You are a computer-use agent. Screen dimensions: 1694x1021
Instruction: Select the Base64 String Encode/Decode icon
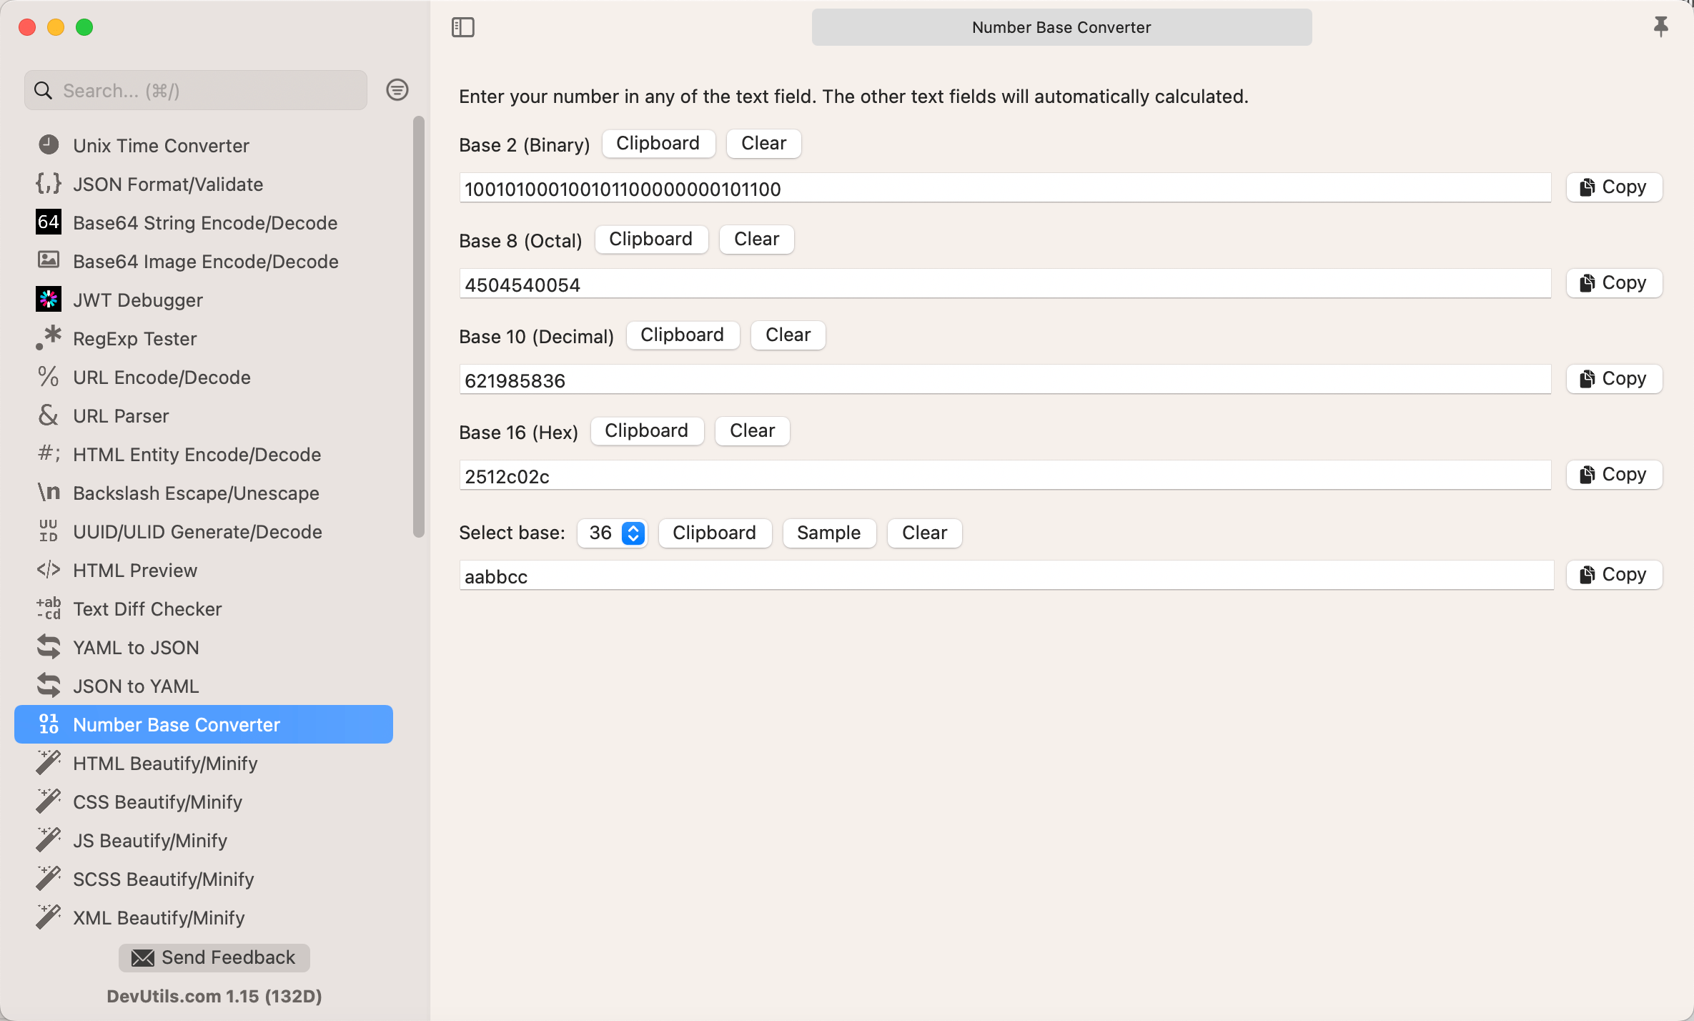pyautogui.click(x=48, y=222)
